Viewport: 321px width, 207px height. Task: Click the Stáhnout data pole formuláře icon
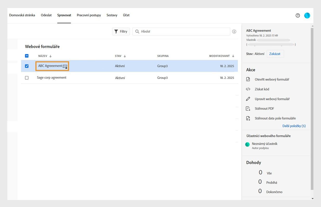coord(248,118)
